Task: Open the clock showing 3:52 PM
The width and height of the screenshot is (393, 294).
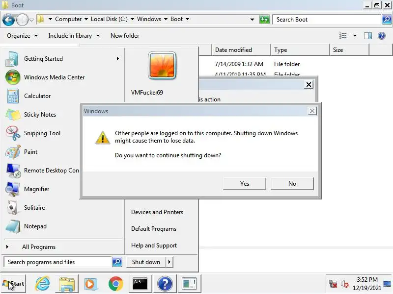Action: click(367, 284)
